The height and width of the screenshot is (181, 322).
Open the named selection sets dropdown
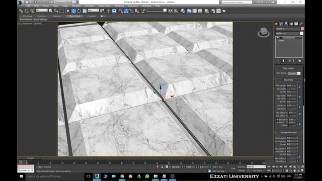[x=156, y=10]
